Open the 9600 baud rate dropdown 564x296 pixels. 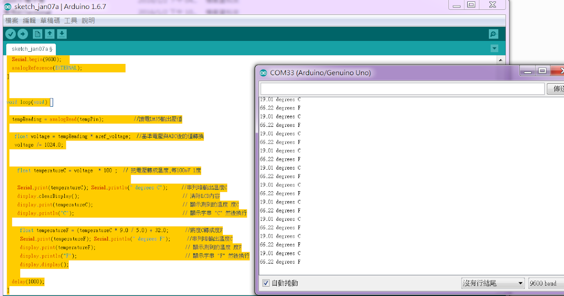(x=546, y=283)
